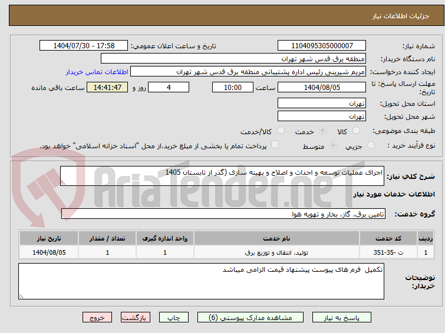Click the جزئیات اطلاعات نیاز header title
Viewport: 445px width, 333px height.
pyautogui.click(x=400, y=16)
